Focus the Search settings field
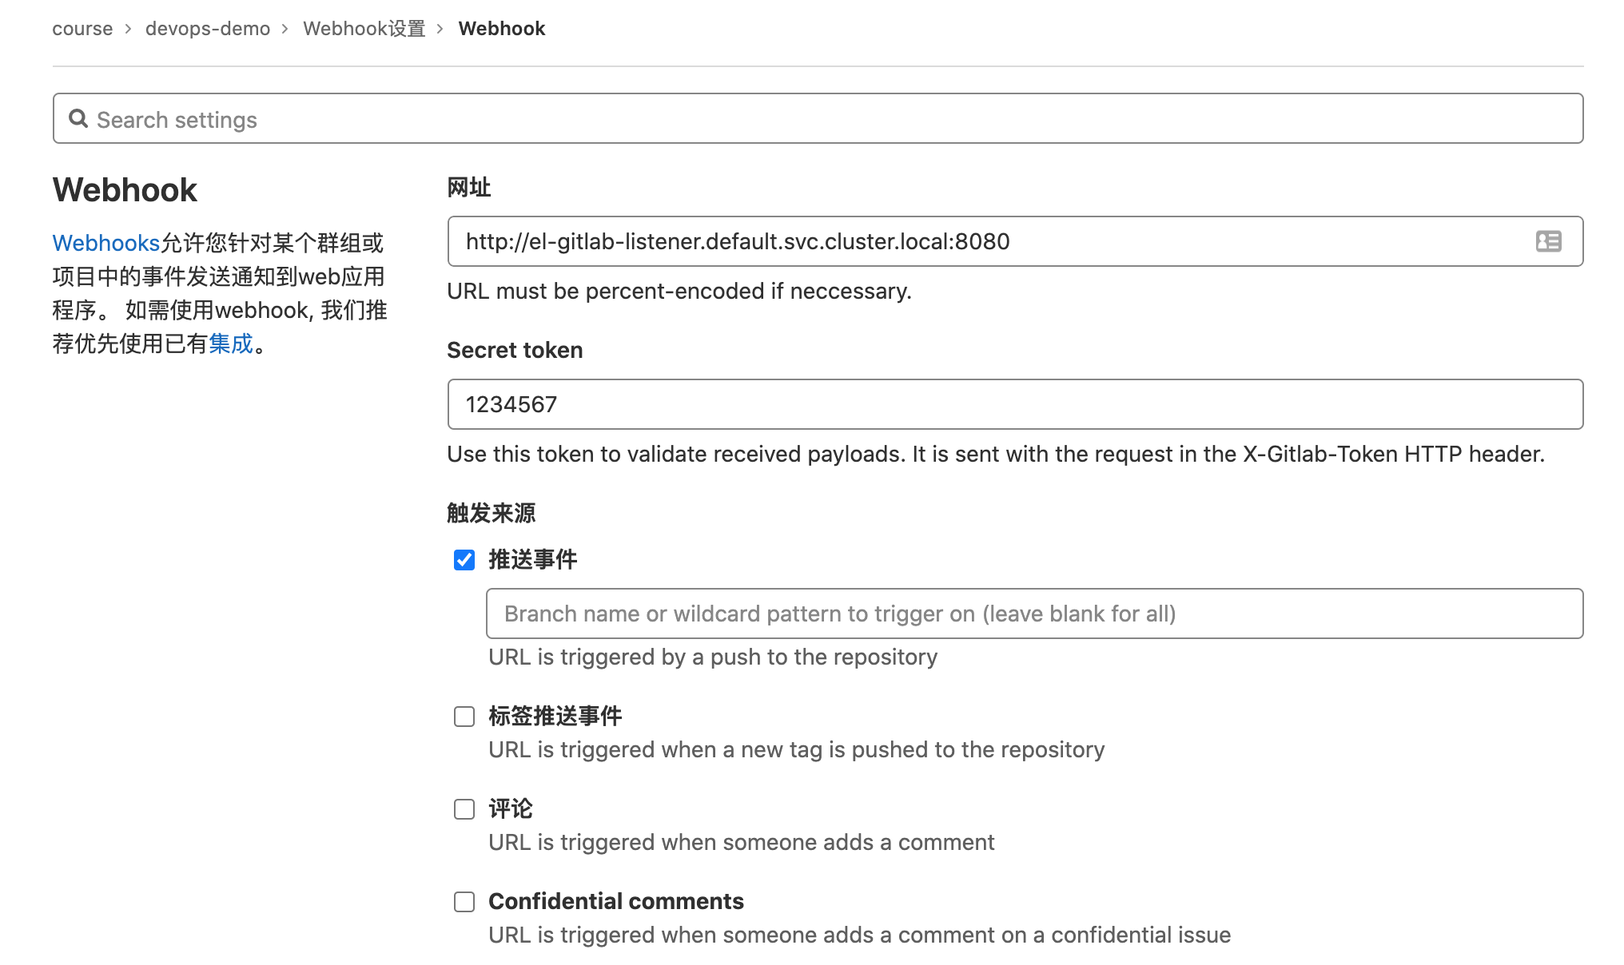1624x965 pixels. pos(818,119)
